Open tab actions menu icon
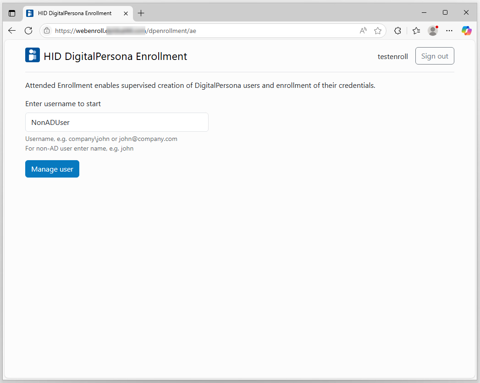This screenshot has height=383, width=480. [12, 13]
